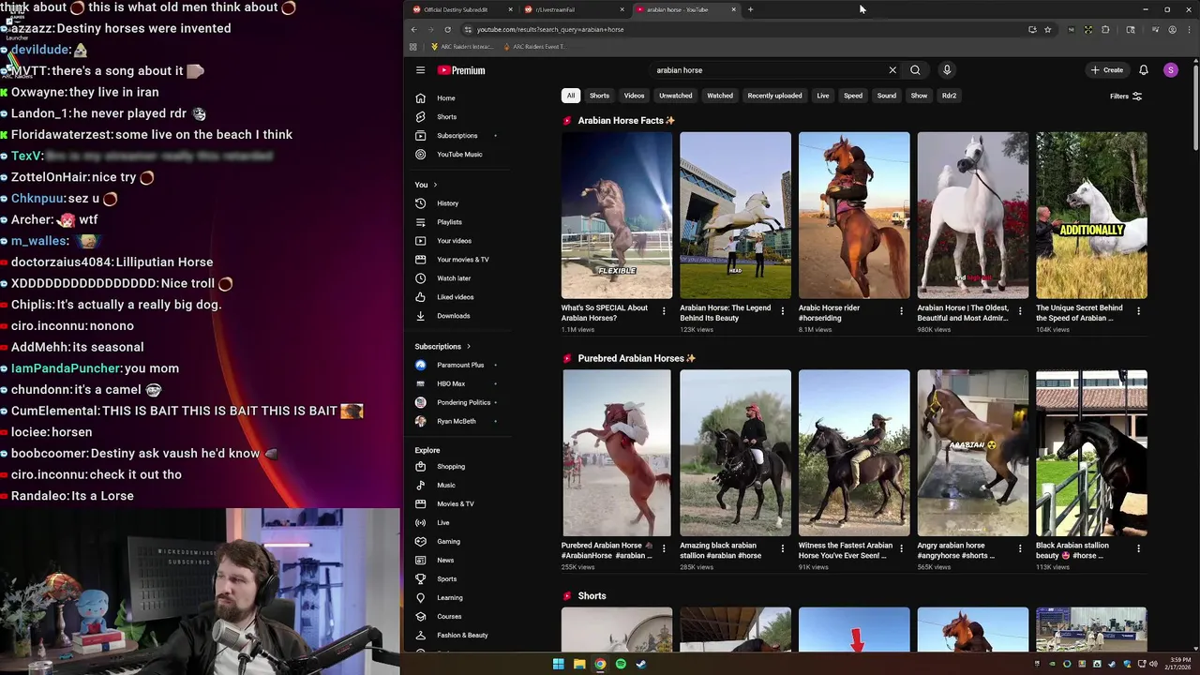Select the Rdr2 filter chip
Viewport: 1200px width, 675px height.
click(949, 96)
